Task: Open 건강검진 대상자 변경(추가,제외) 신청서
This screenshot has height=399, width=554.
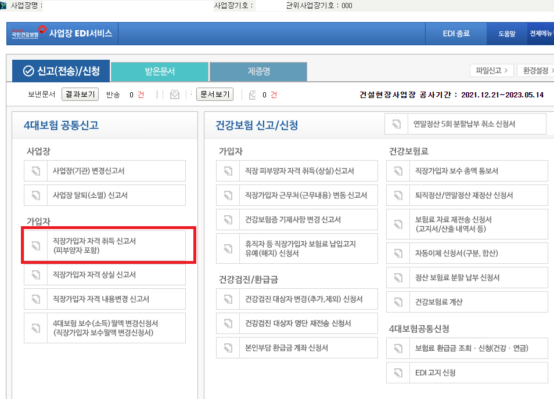Action: tap(297, 299)
